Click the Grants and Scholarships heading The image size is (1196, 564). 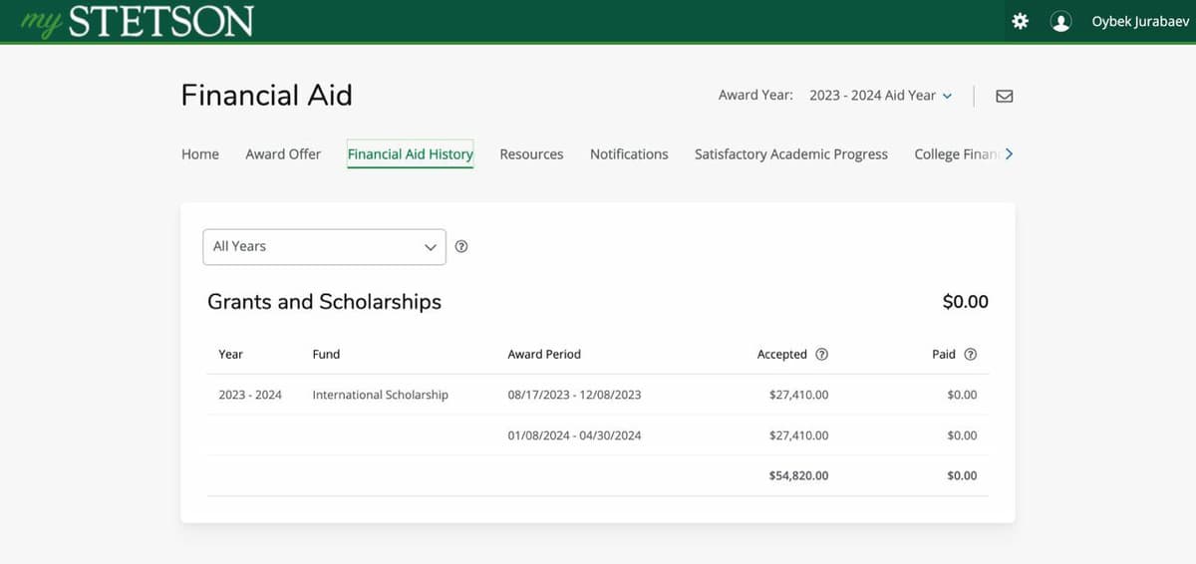tap(324, 302)
